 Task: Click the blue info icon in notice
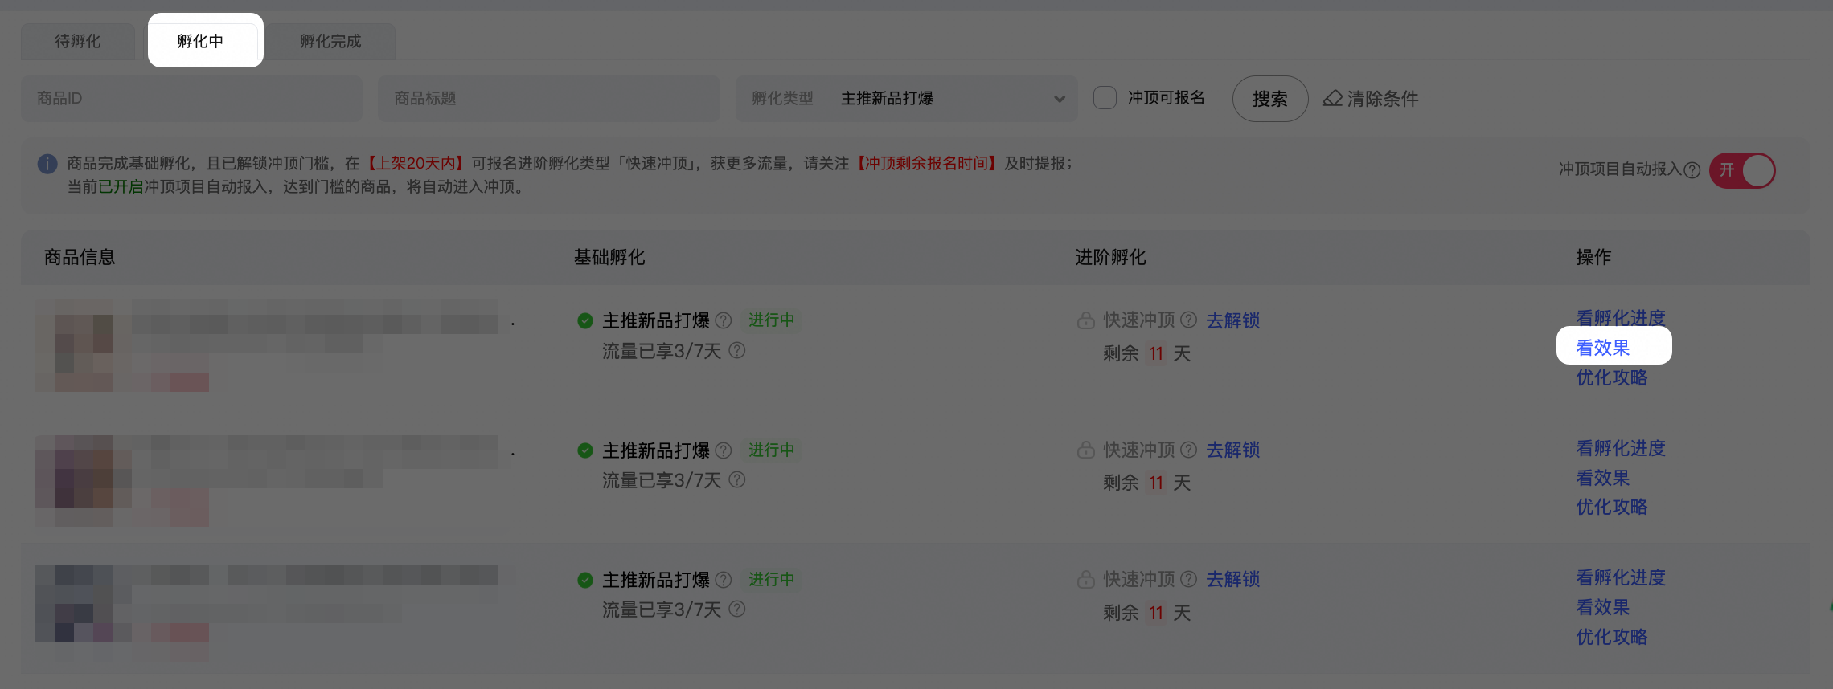47,164
